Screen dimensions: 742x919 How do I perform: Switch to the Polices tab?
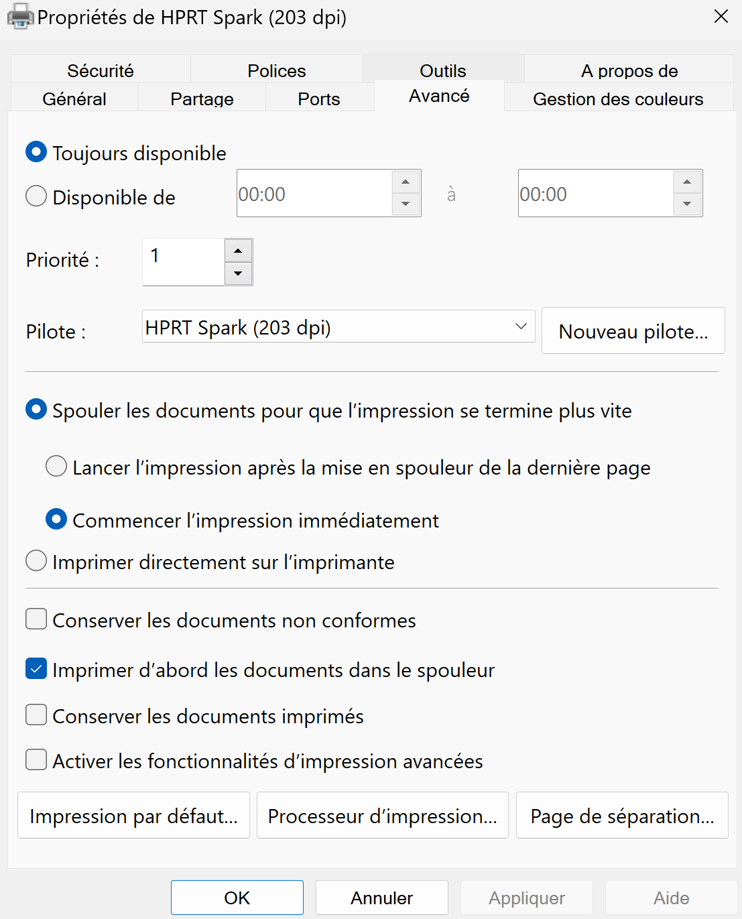click(276, 70)
